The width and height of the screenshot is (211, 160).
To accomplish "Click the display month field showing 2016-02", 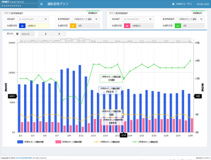I will pos(28,34).
